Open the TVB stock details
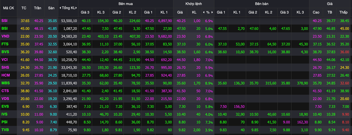This screenshot has width=352, height=135. 5,130
